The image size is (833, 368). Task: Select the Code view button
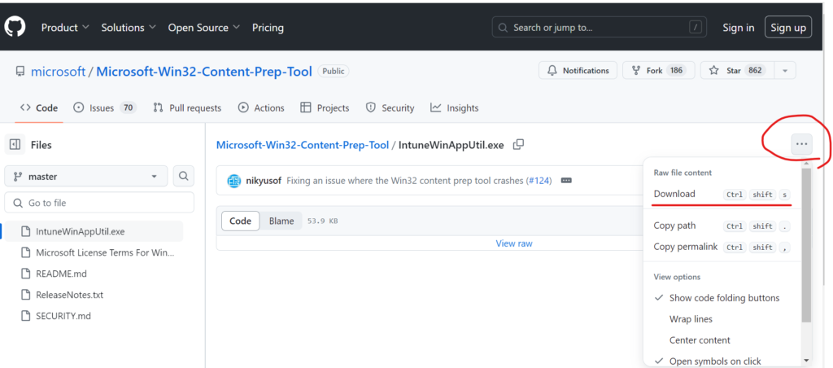click(x=240, y=221)
